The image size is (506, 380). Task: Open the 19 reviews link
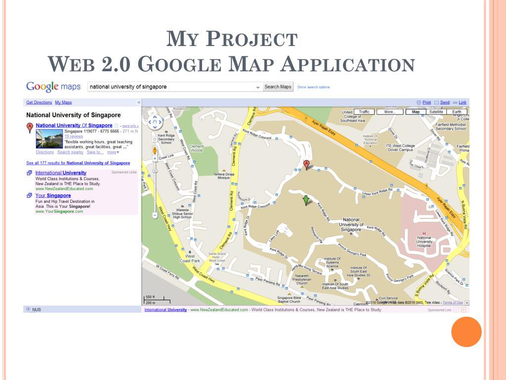[74, 137]
